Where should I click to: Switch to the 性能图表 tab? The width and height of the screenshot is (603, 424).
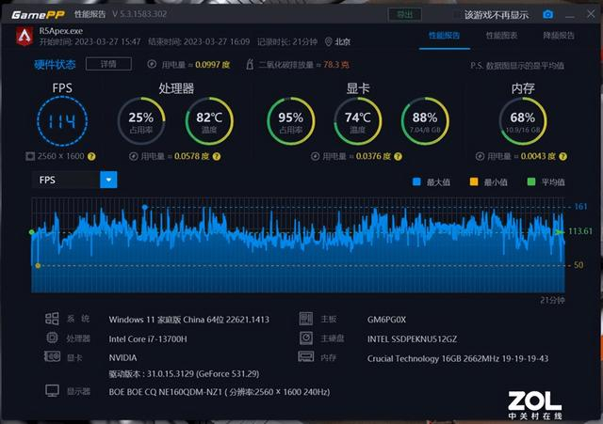coord(501,36)
